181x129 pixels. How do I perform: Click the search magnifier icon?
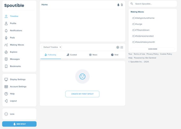[x=132, y=4]
